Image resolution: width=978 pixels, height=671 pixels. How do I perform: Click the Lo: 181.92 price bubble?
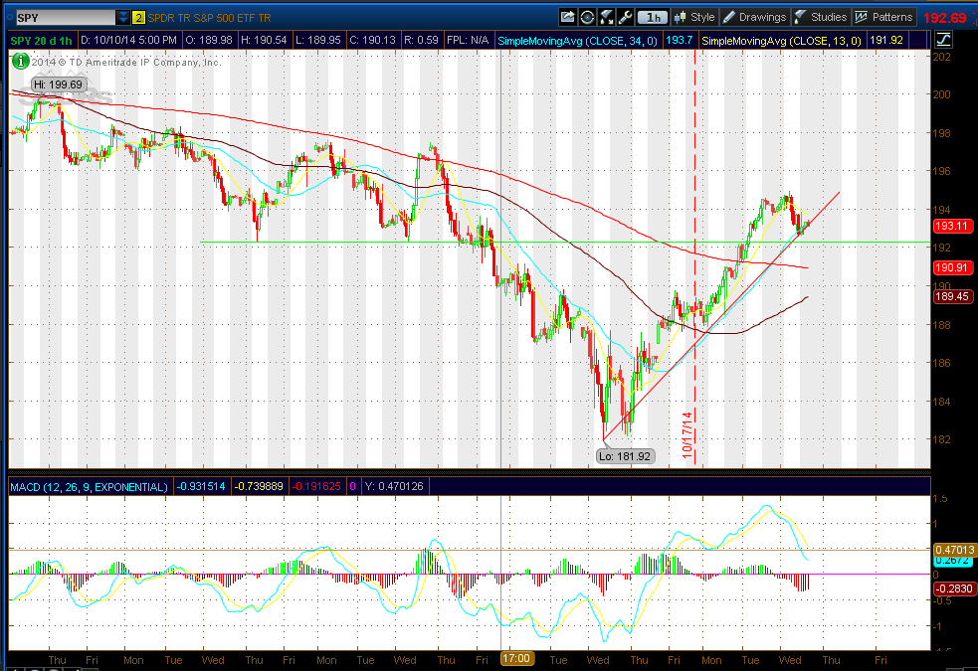[625, 456]
